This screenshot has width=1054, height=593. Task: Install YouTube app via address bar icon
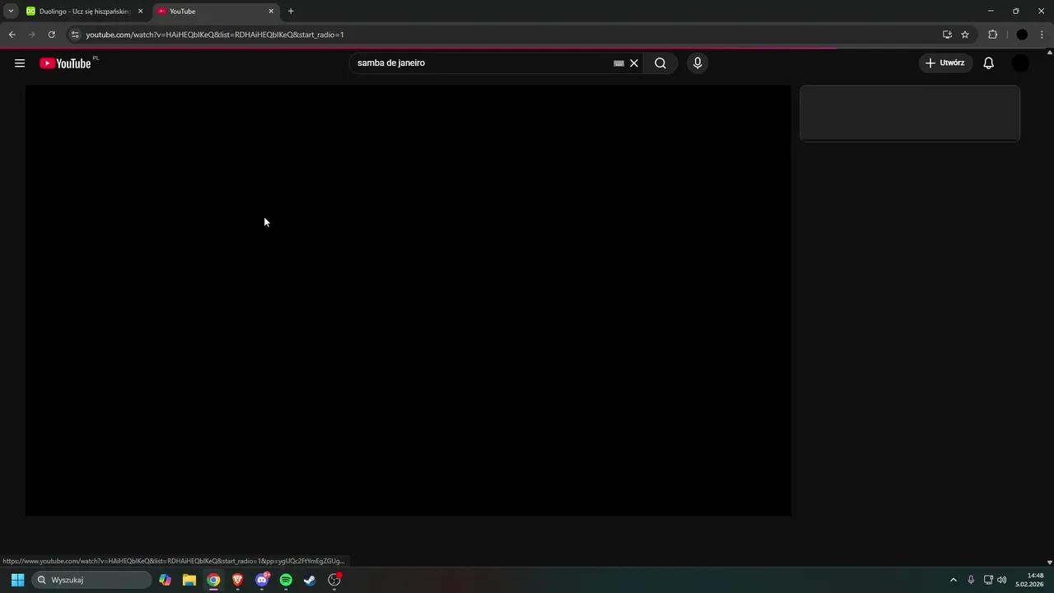coord(947,35)
